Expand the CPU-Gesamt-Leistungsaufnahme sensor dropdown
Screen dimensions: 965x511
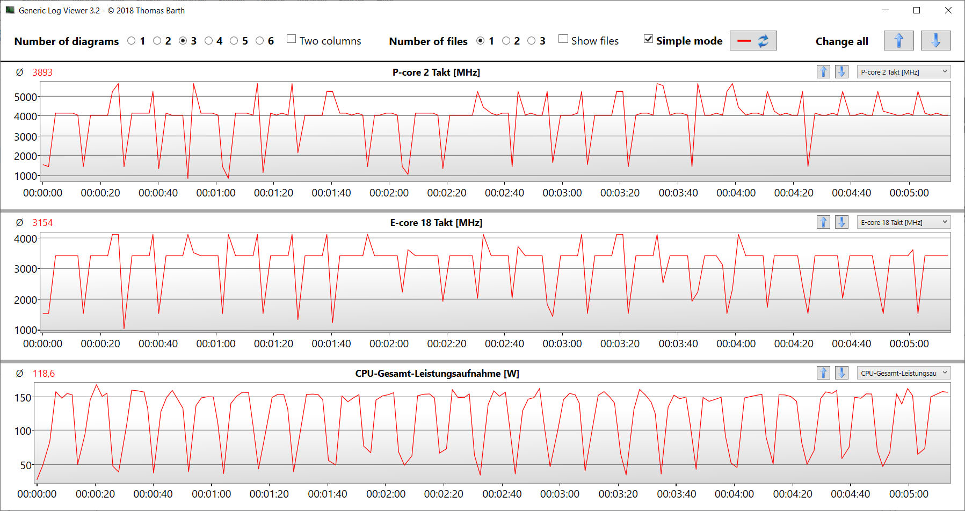click(903, 373)
